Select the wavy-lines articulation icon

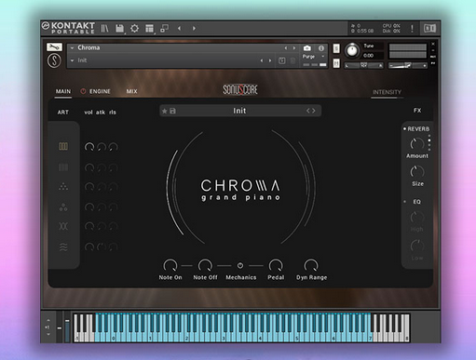click(x=63, y=247)
